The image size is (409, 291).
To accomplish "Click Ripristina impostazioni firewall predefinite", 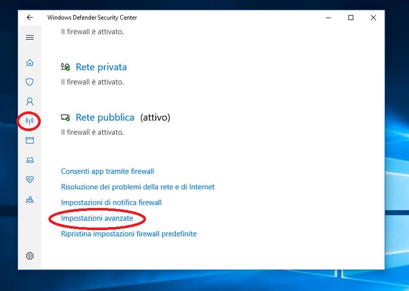I will pos(128,234).
